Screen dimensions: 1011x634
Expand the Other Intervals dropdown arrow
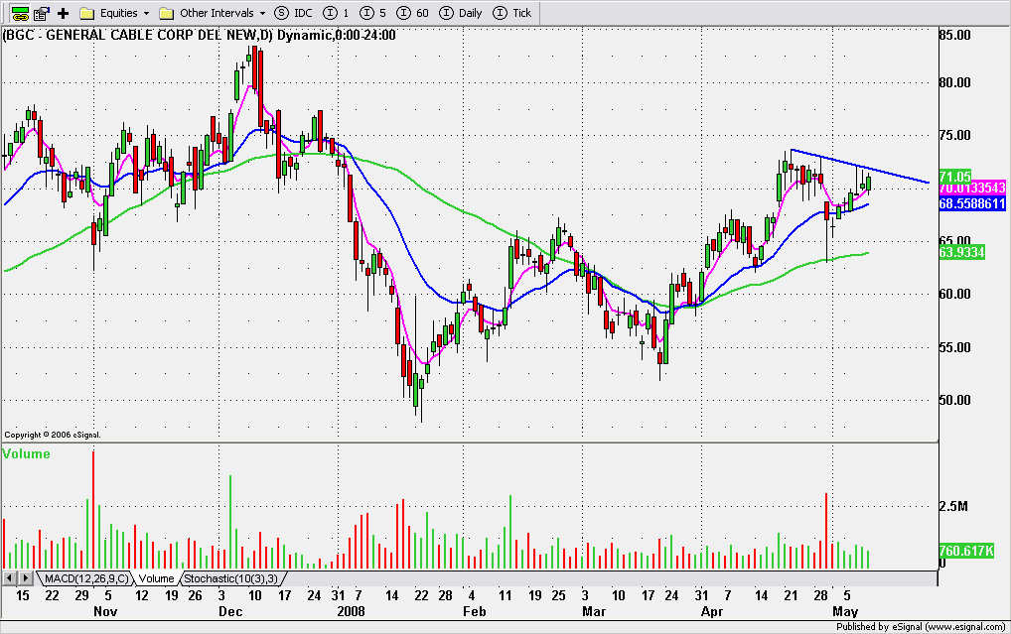[x=262, y=14]
